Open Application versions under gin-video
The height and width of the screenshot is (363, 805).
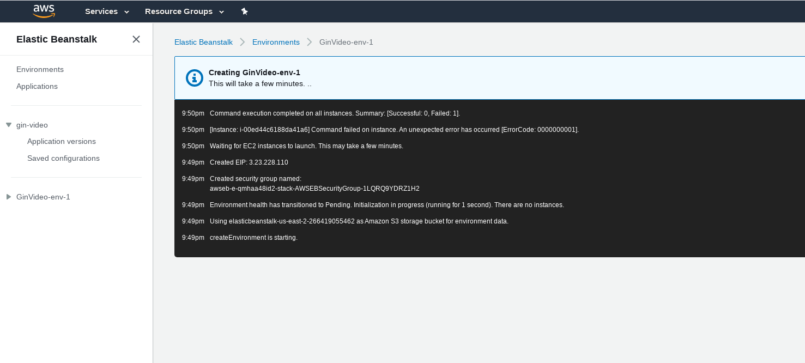62,141
